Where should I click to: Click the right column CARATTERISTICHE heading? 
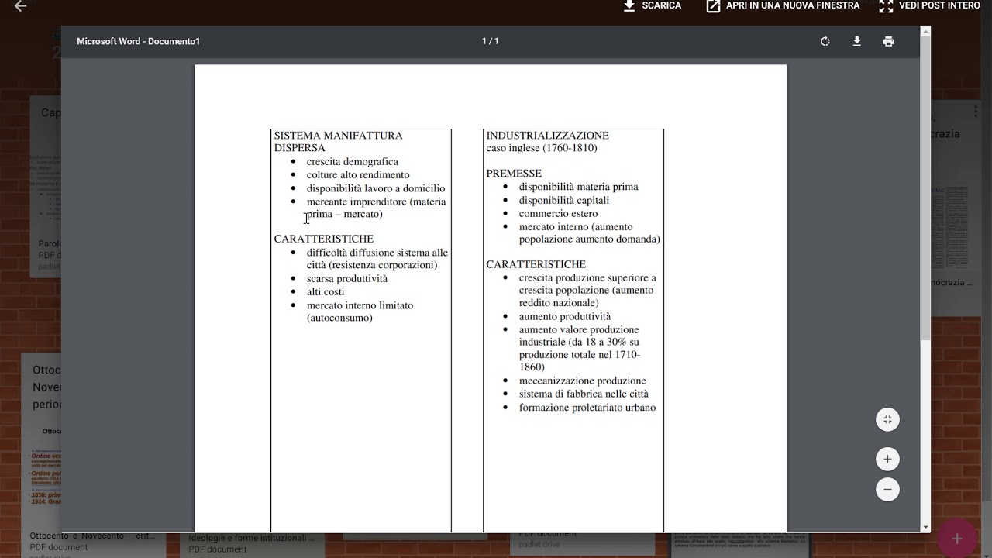click(x=536, y=264)
